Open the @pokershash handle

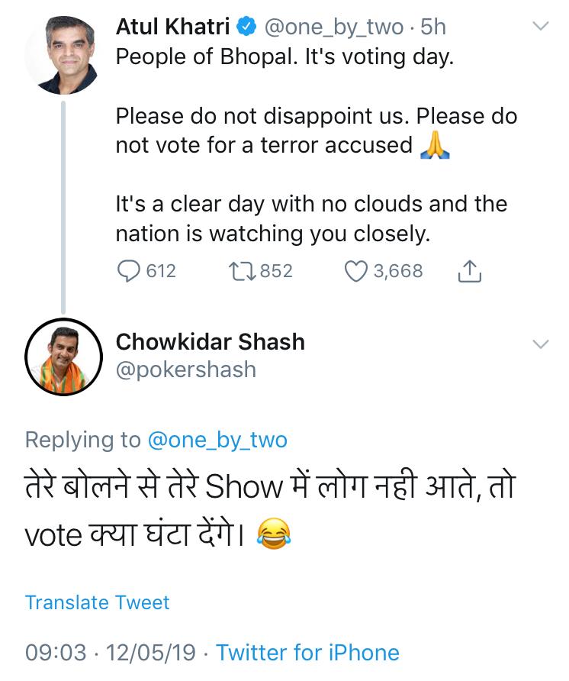click(x=186, y=370)
